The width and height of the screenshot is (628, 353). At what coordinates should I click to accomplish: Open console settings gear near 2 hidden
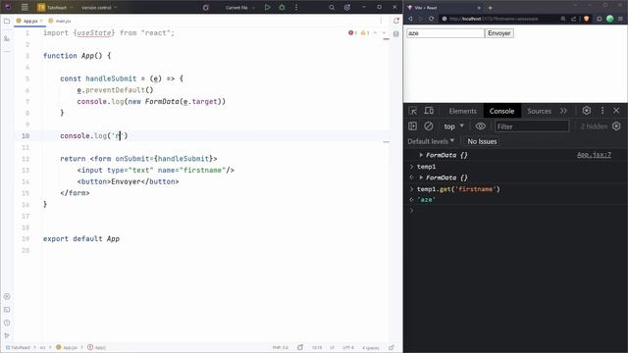(x=616, y=126)
